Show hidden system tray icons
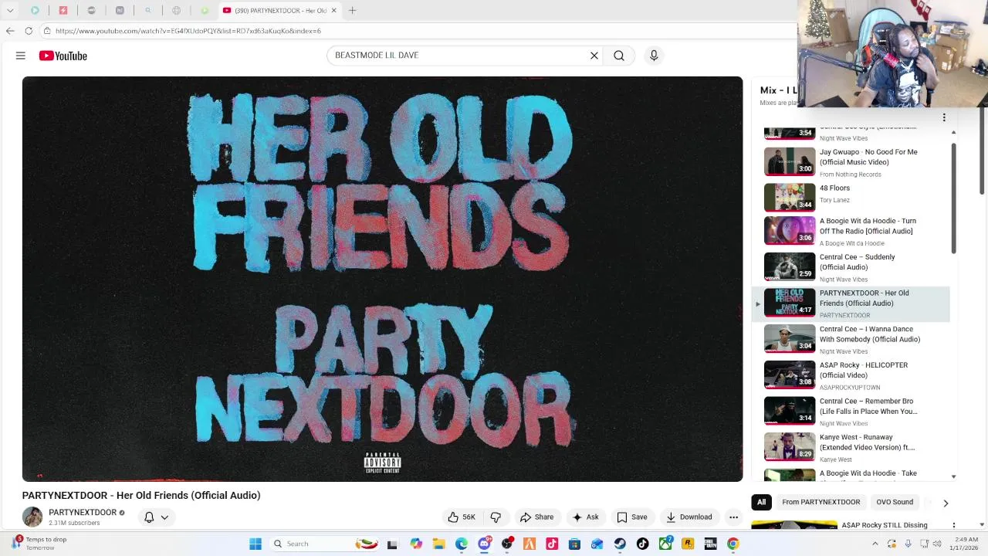988x556 pixels. pyautogui.click(x=875, y=544)
